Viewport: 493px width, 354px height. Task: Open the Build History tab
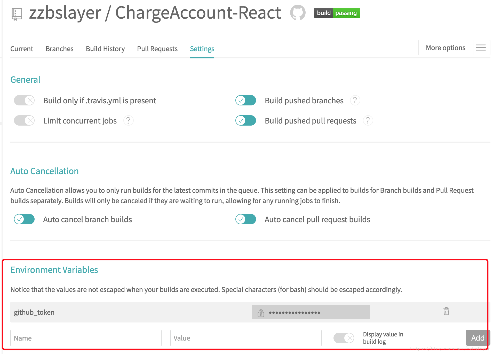[105, 49]
